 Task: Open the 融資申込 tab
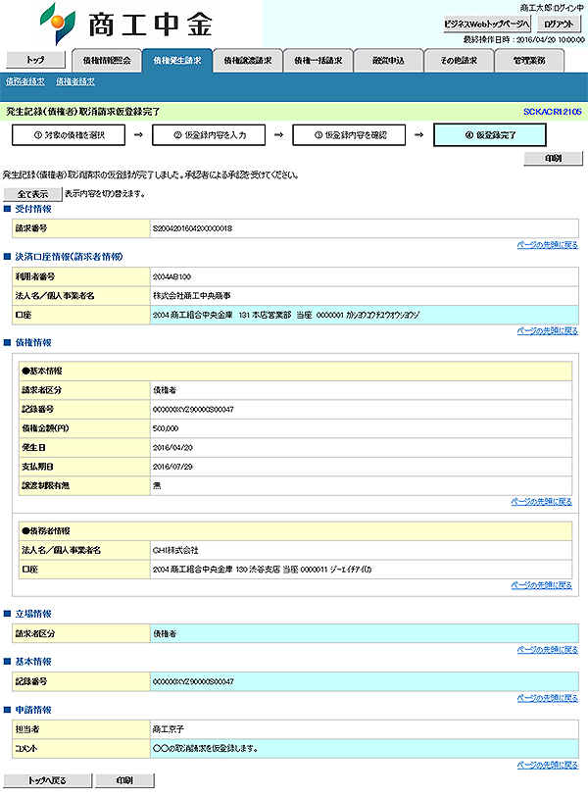tap(389, 61)
